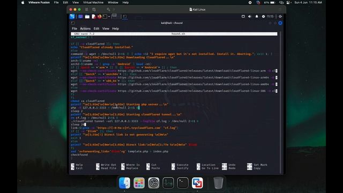Click the terminal icon left of window title
Viewport: 343px width, 193px height.
pos(73,23)
